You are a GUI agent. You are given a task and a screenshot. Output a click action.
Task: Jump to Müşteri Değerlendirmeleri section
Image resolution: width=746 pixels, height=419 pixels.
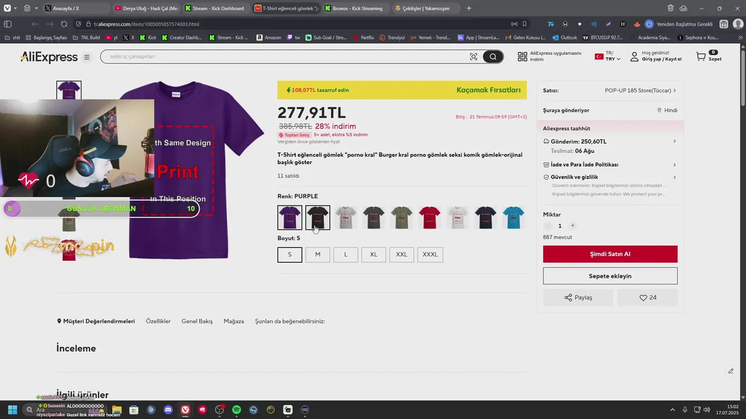click(x=96, y=321)
